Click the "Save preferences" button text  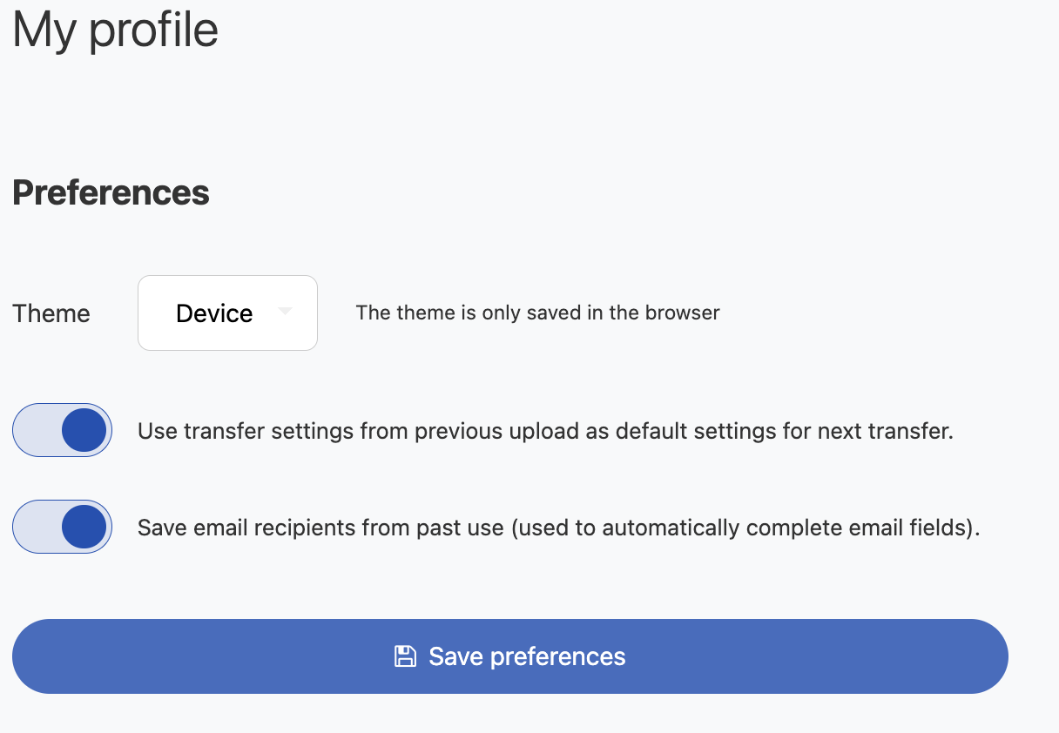coord(527,656)
